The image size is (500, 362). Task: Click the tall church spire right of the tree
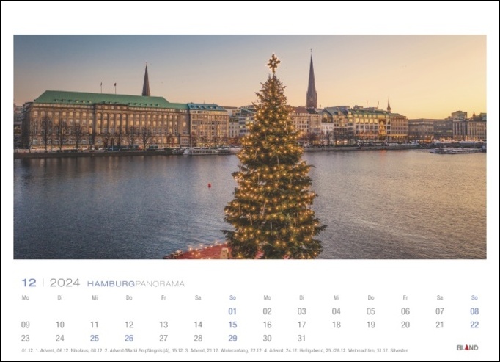click(312, 81)
